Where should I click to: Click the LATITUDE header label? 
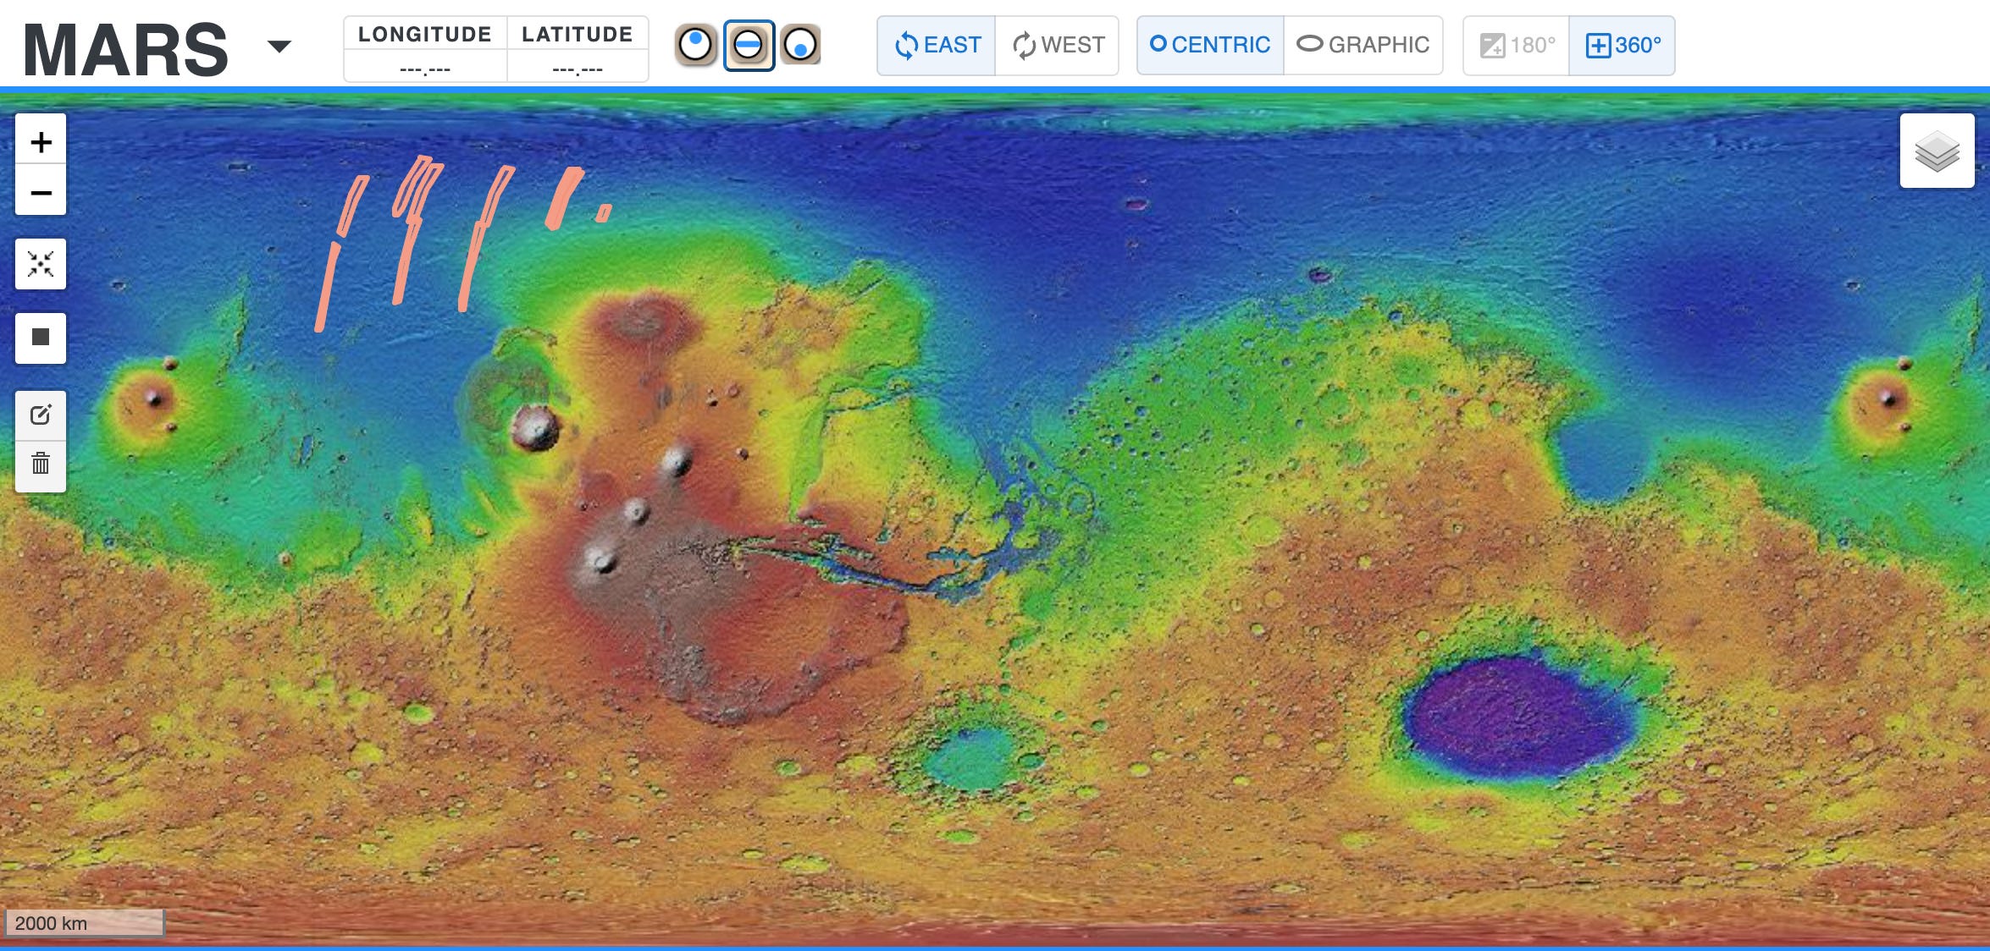578,34
